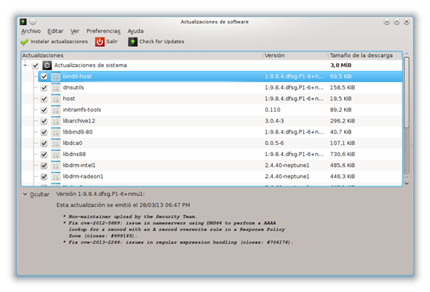430x292 pixels.
Task: Select the initramfs-tools row name
Action: (x=82, y=110)
